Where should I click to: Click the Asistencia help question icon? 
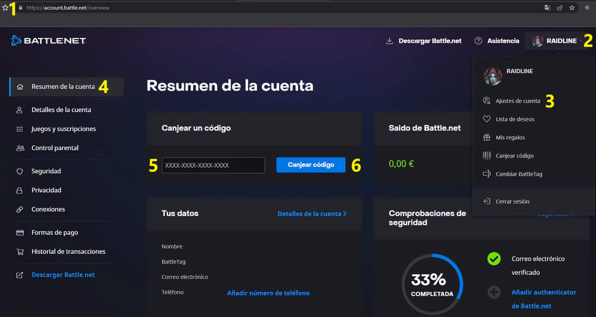click(x=478, y=41)
